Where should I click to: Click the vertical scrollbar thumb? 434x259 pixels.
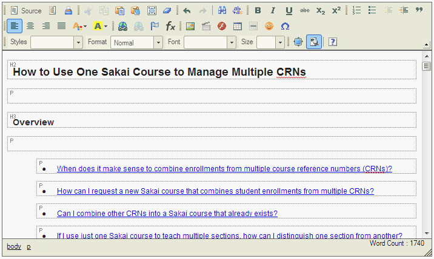click(x=427, y=67)
